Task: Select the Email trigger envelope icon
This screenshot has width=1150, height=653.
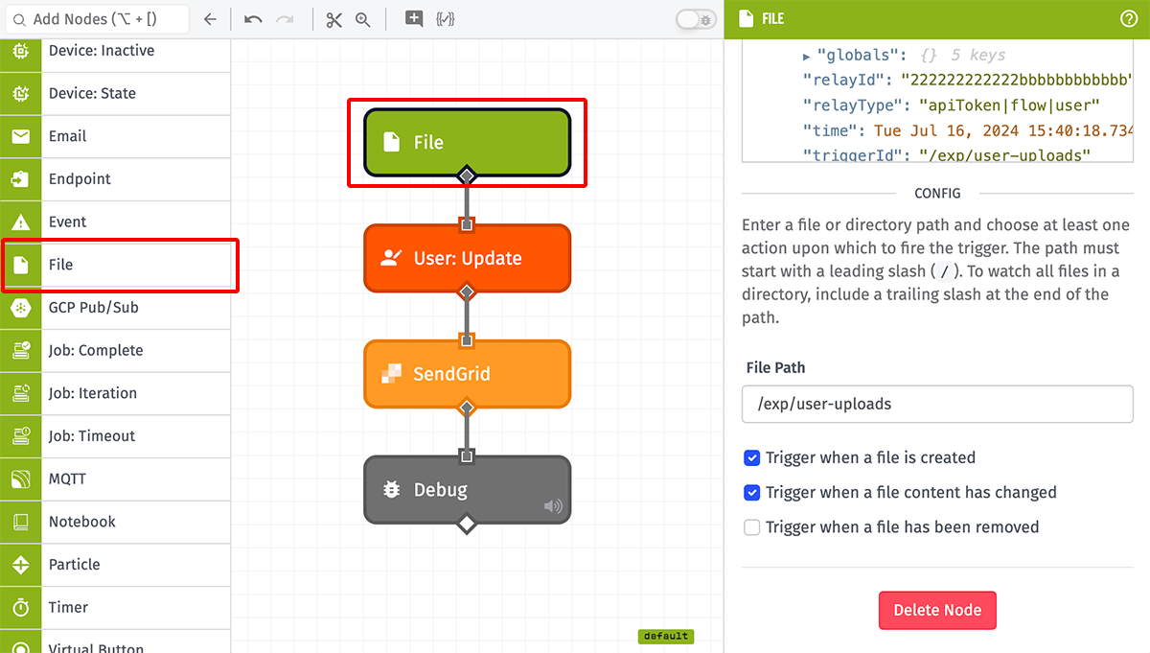Action: tap(20, 136)
